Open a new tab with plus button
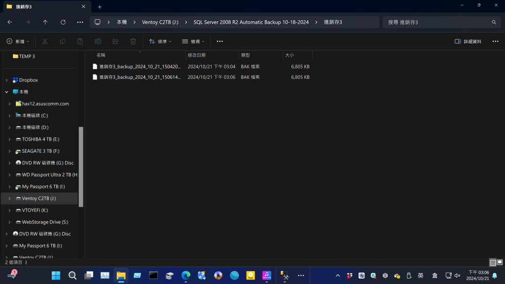The height and width of the screenshot is (284, 505). tap(100, 7)
